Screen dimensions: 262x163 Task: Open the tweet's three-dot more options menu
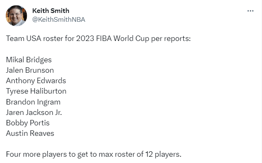(250, 11)
